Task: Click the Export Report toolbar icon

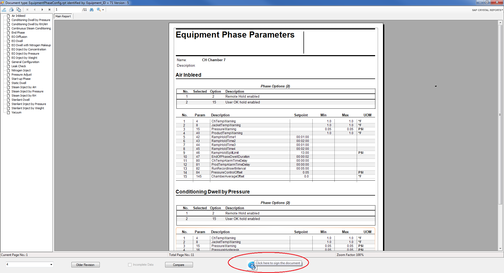Action: (4, 10)
